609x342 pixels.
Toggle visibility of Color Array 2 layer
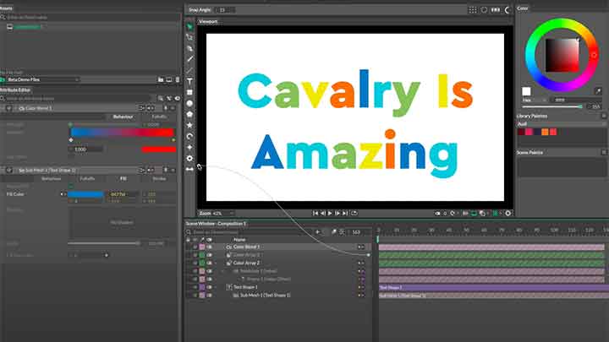pos(210,263)
